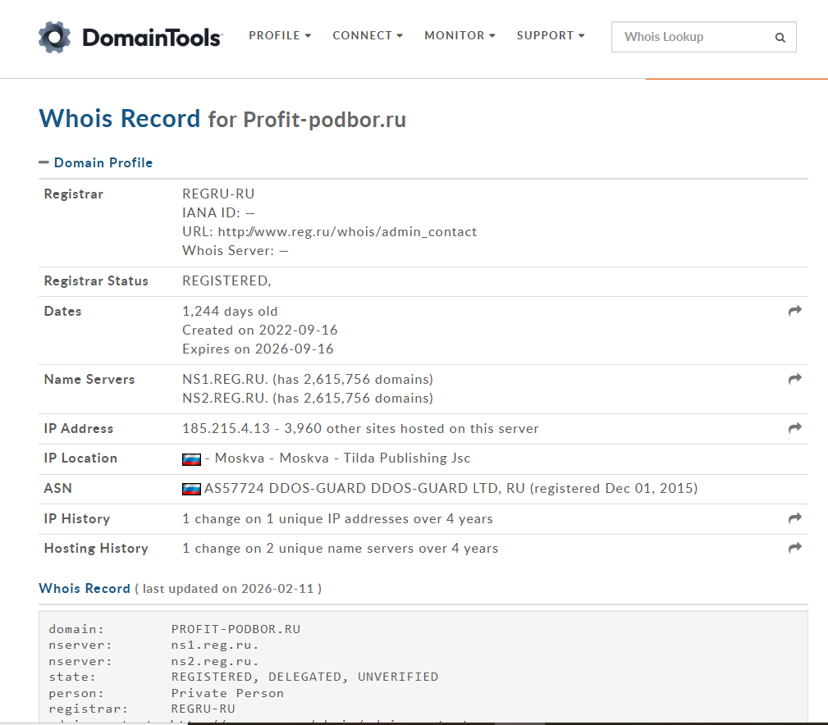Screen dimensions: 828x725
Task: Open IP History via its arrow icon
Action: 794,518
